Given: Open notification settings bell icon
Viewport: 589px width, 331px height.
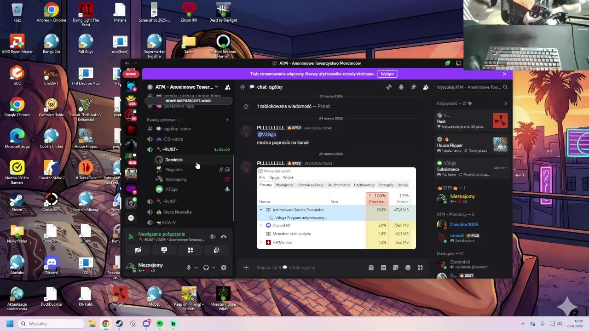Looking at the screenshot, I should (x=401, y=87).
